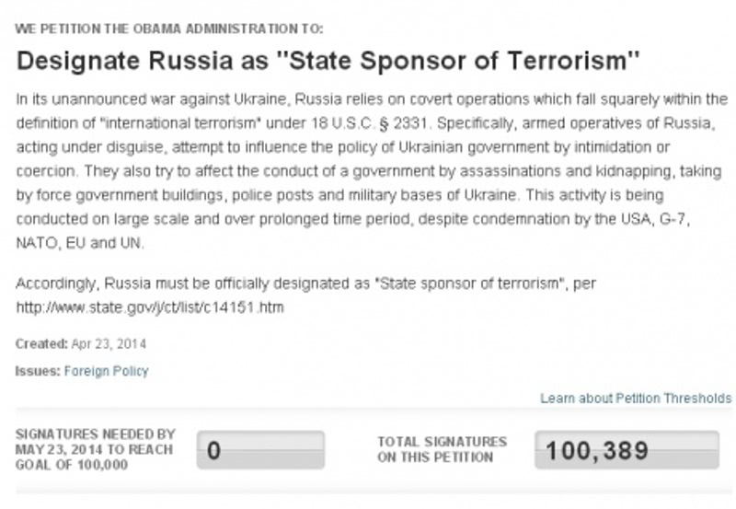
Task: Click the 'goal of 100,000' text
Action: coord(72,465)
